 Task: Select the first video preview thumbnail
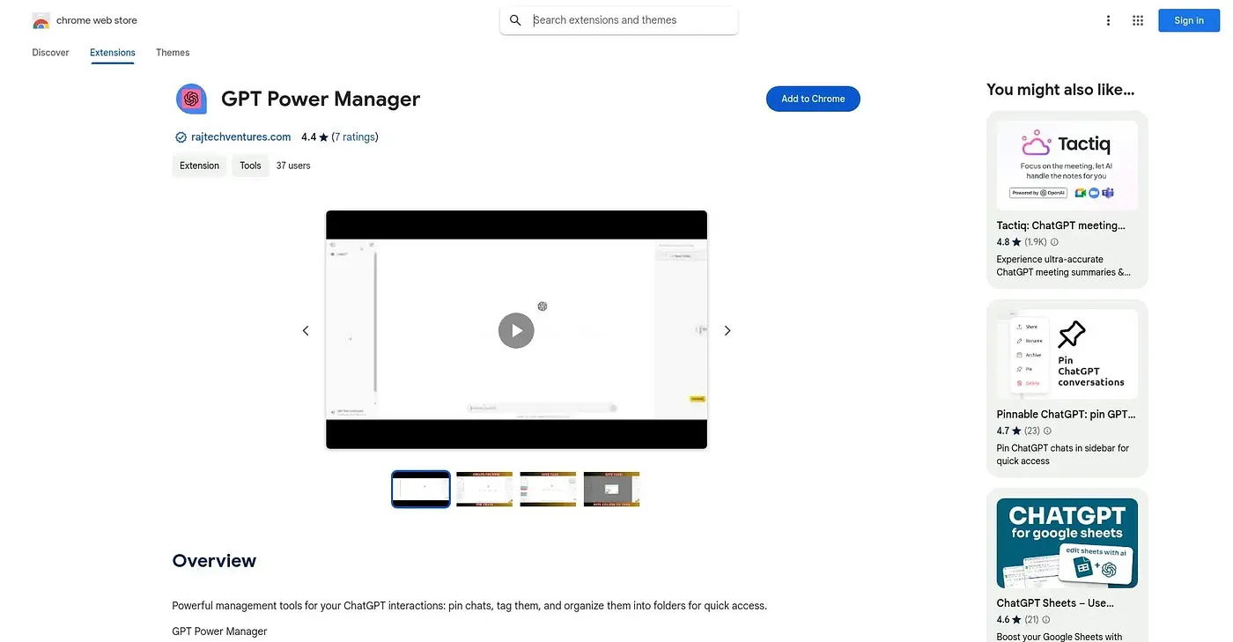point(421,489)
